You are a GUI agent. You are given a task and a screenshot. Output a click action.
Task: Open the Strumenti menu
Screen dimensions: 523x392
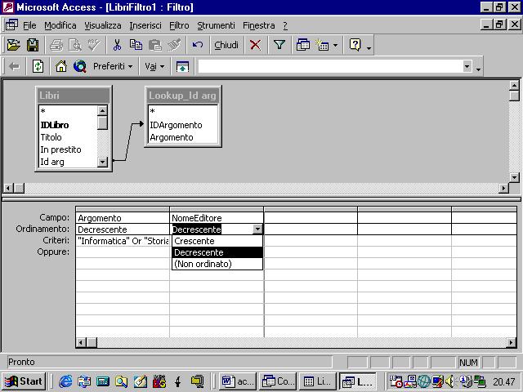(x=216, y=25)
